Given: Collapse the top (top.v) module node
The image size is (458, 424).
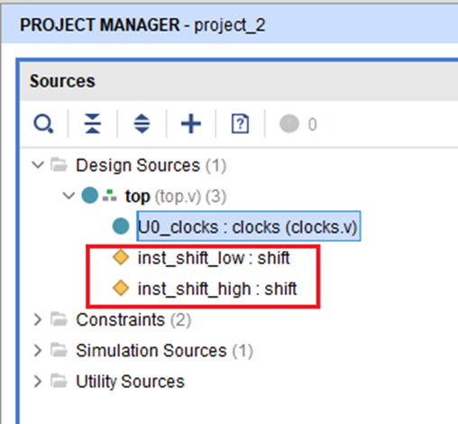Looking at the screenshot, I should [x=69, y=196].
